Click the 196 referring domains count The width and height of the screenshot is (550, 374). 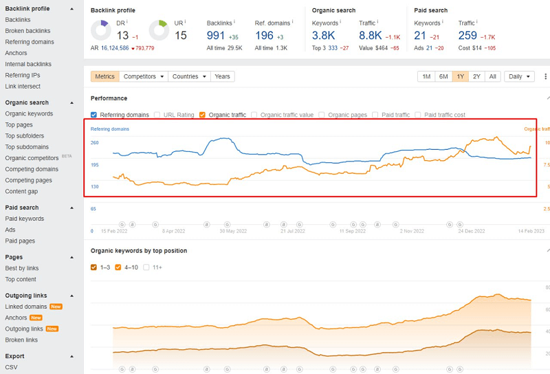point(264,36)
